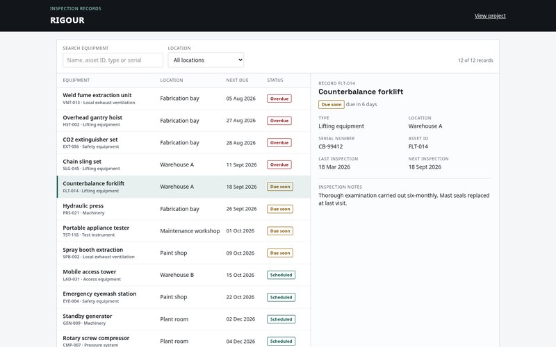Click the Location column header
Screen dimensions: 556x347
(x=172, y=81)
